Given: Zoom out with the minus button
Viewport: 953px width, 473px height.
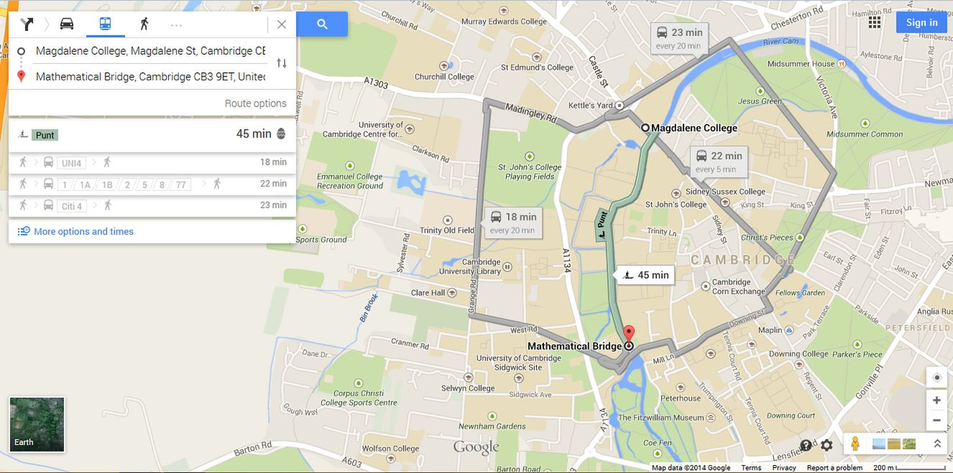Looking at the screenshot, I should click(x=936, y=420).
